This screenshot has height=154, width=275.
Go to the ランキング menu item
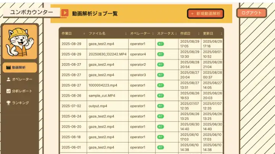pos(20,103)
